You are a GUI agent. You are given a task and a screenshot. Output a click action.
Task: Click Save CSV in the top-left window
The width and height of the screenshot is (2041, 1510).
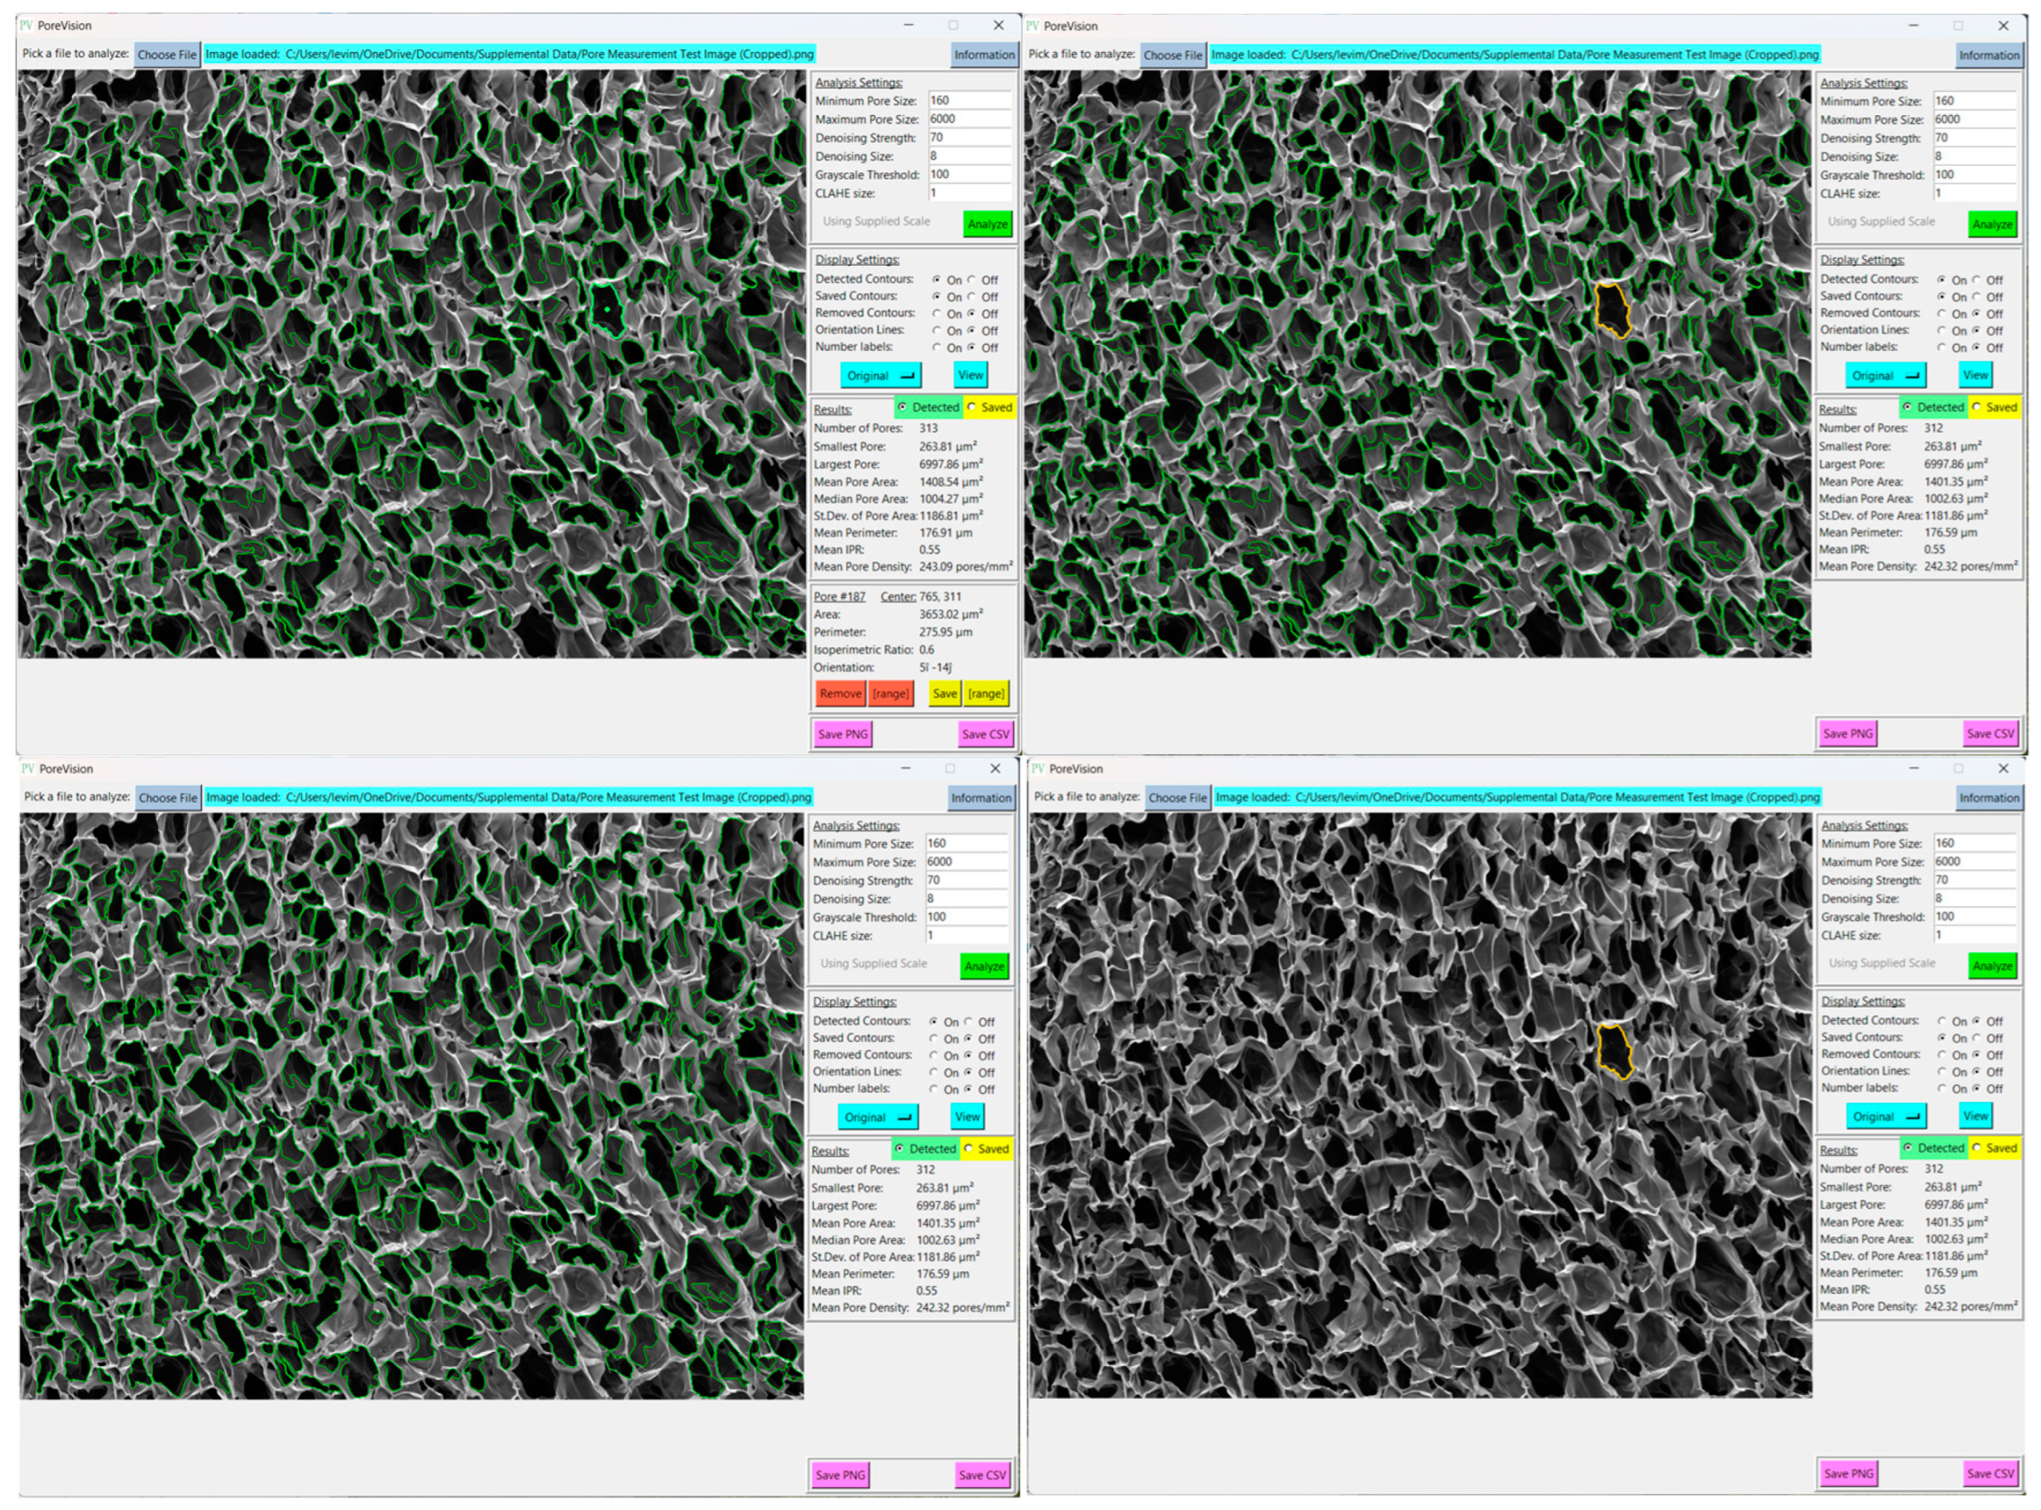[x=985, y=734]
